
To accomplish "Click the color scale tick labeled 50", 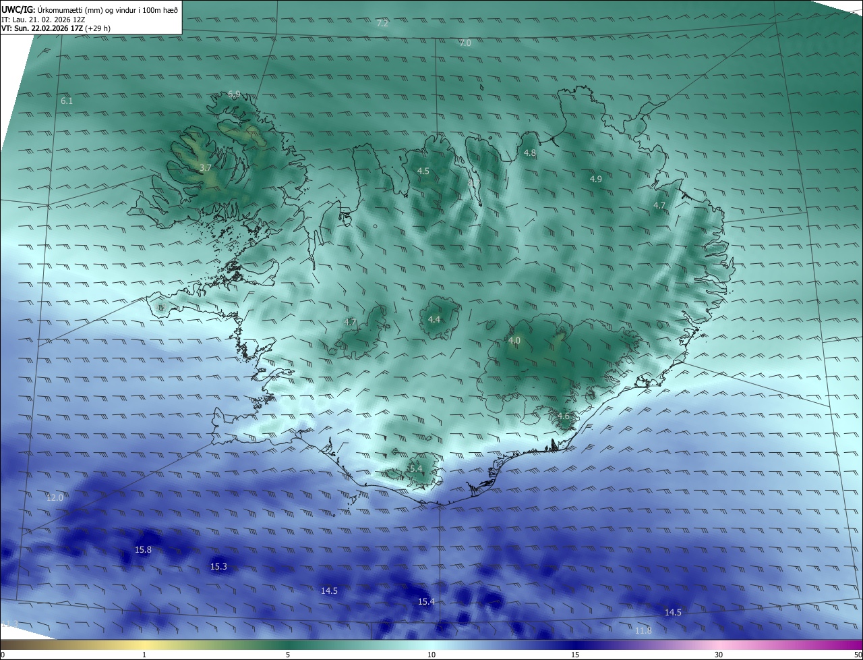I will (858, 655).
